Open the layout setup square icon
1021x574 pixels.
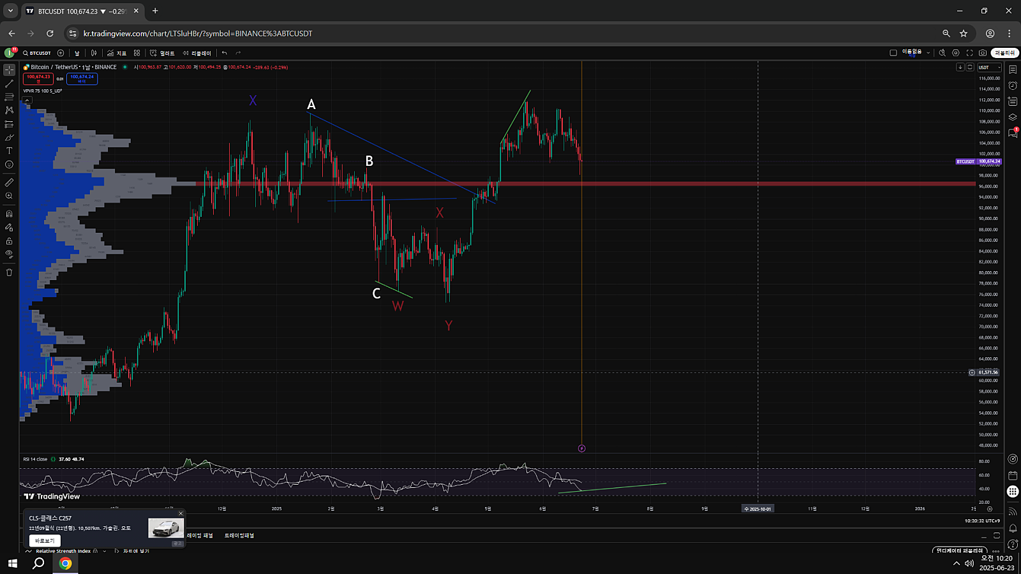click(x=893, y=53)
